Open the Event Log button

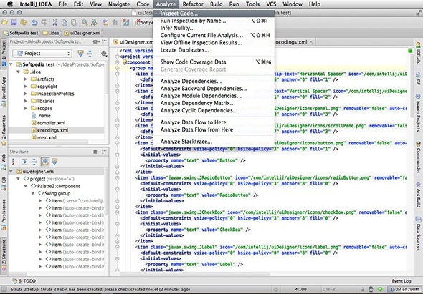click(x=401, y=281)
